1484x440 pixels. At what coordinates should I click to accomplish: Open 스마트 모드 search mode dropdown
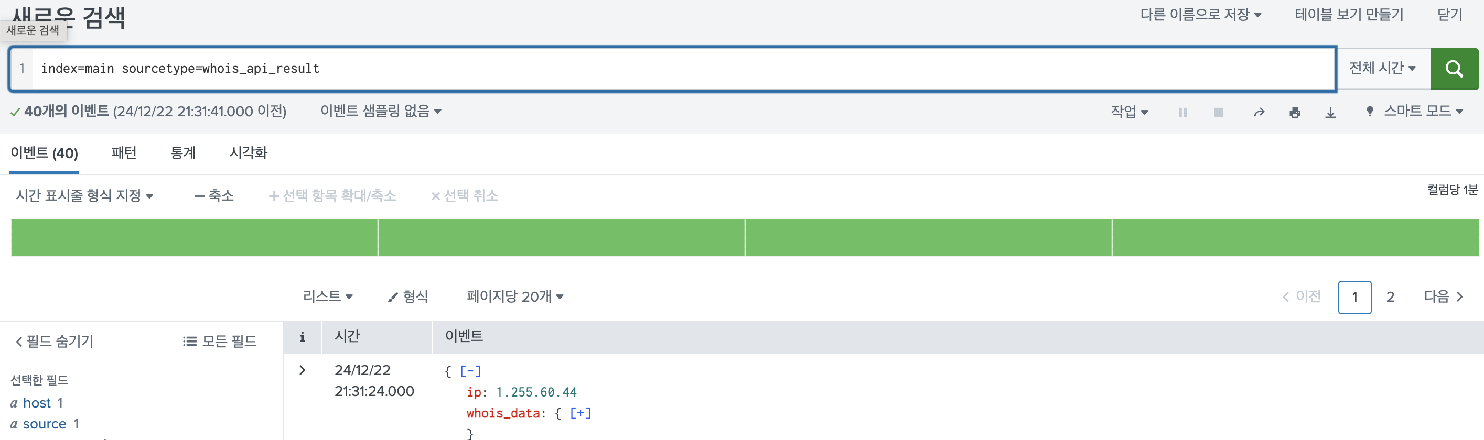point(1416,111)
